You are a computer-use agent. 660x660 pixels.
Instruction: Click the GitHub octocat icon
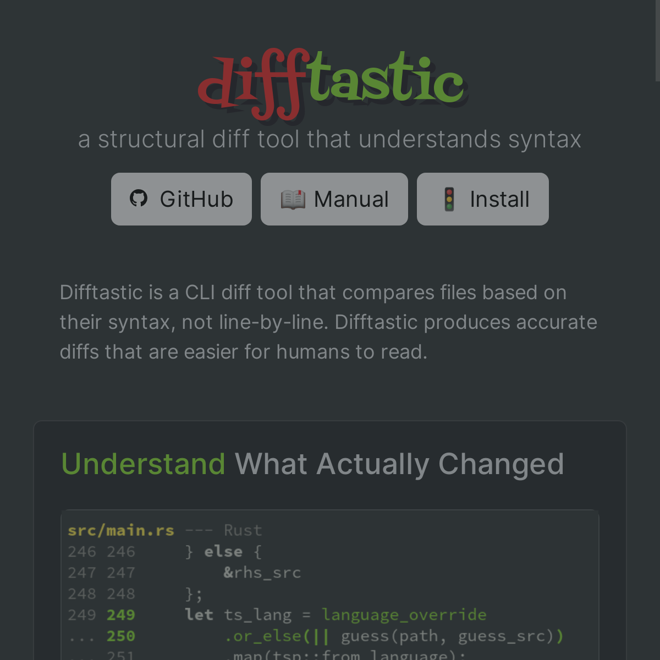139,199
